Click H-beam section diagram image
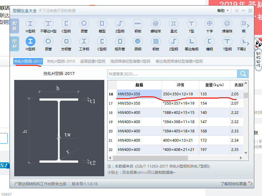This screenshot has width=262, height=196. tap(59, 128)
